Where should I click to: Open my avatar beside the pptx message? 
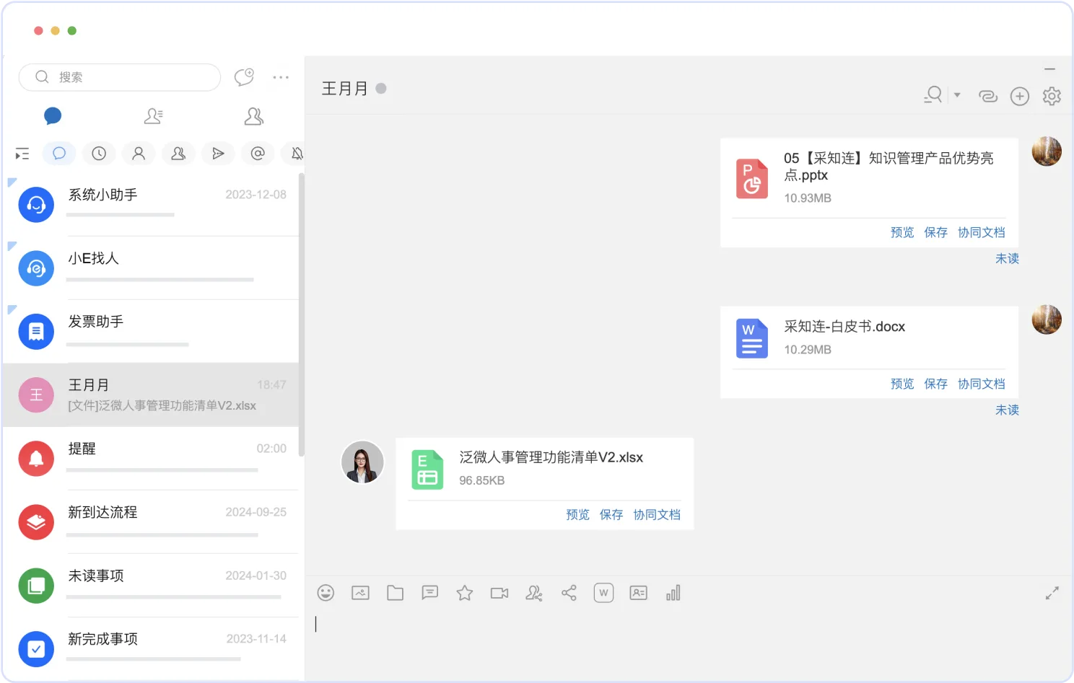(x=1047, y=151)
